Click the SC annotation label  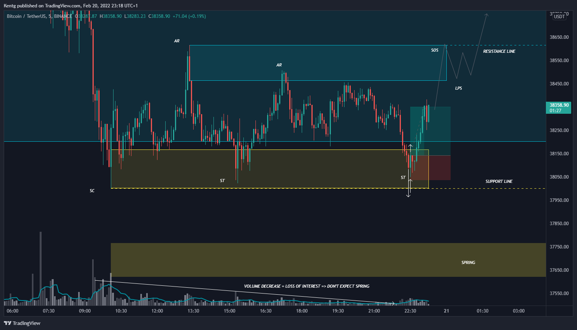coord(92,191)
